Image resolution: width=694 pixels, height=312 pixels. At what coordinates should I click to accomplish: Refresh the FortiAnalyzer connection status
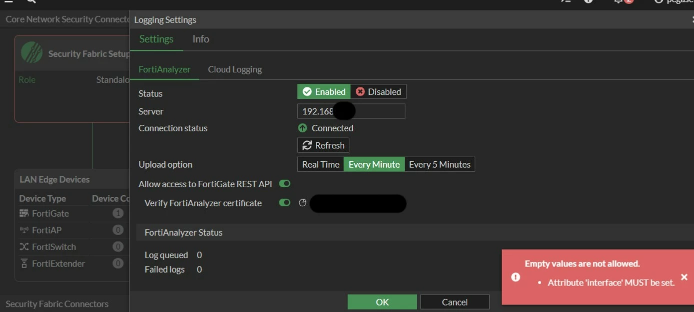pyautogui.click(x=323, y=145)
